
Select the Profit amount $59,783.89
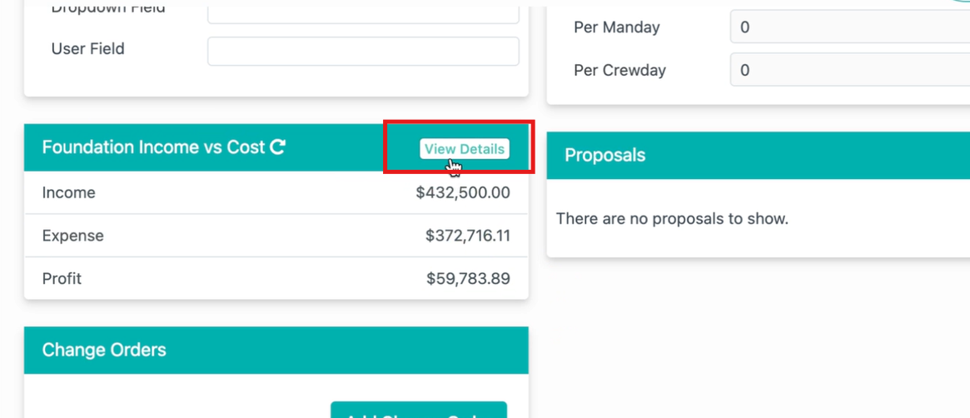[x=468, y=279]
